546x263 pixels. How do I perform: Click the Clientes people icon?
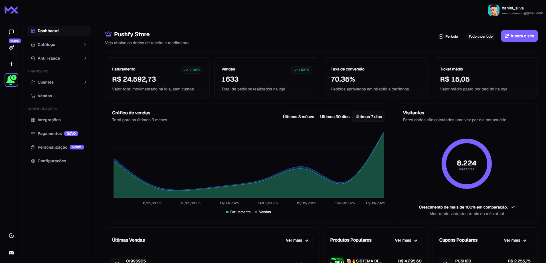[33, 82]
